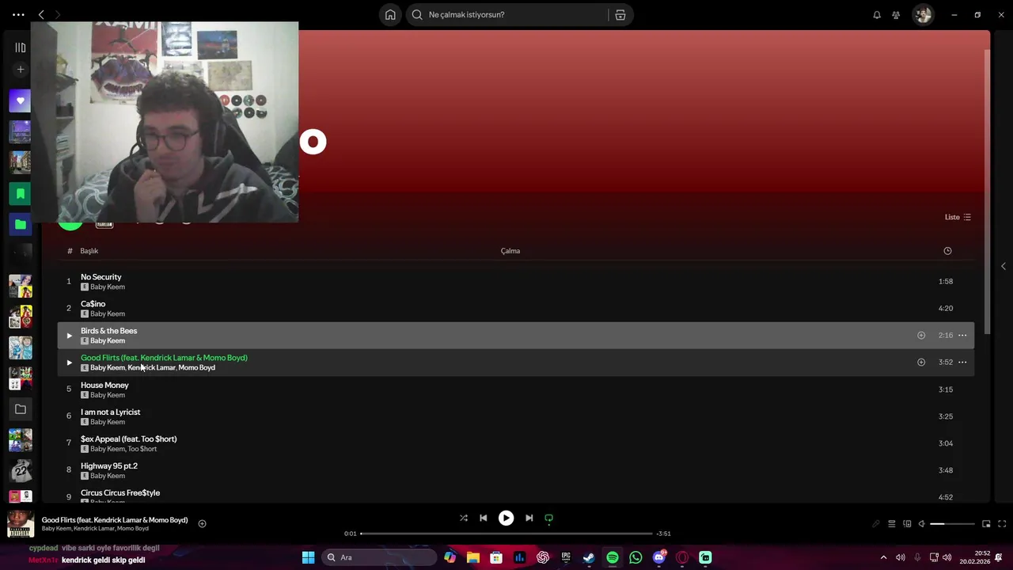1013x570 pixels.
Task: Open Discord from the taskbar
Action: click(659, 557)
